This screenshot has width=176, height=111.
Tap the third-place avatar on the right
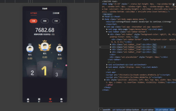60,49
